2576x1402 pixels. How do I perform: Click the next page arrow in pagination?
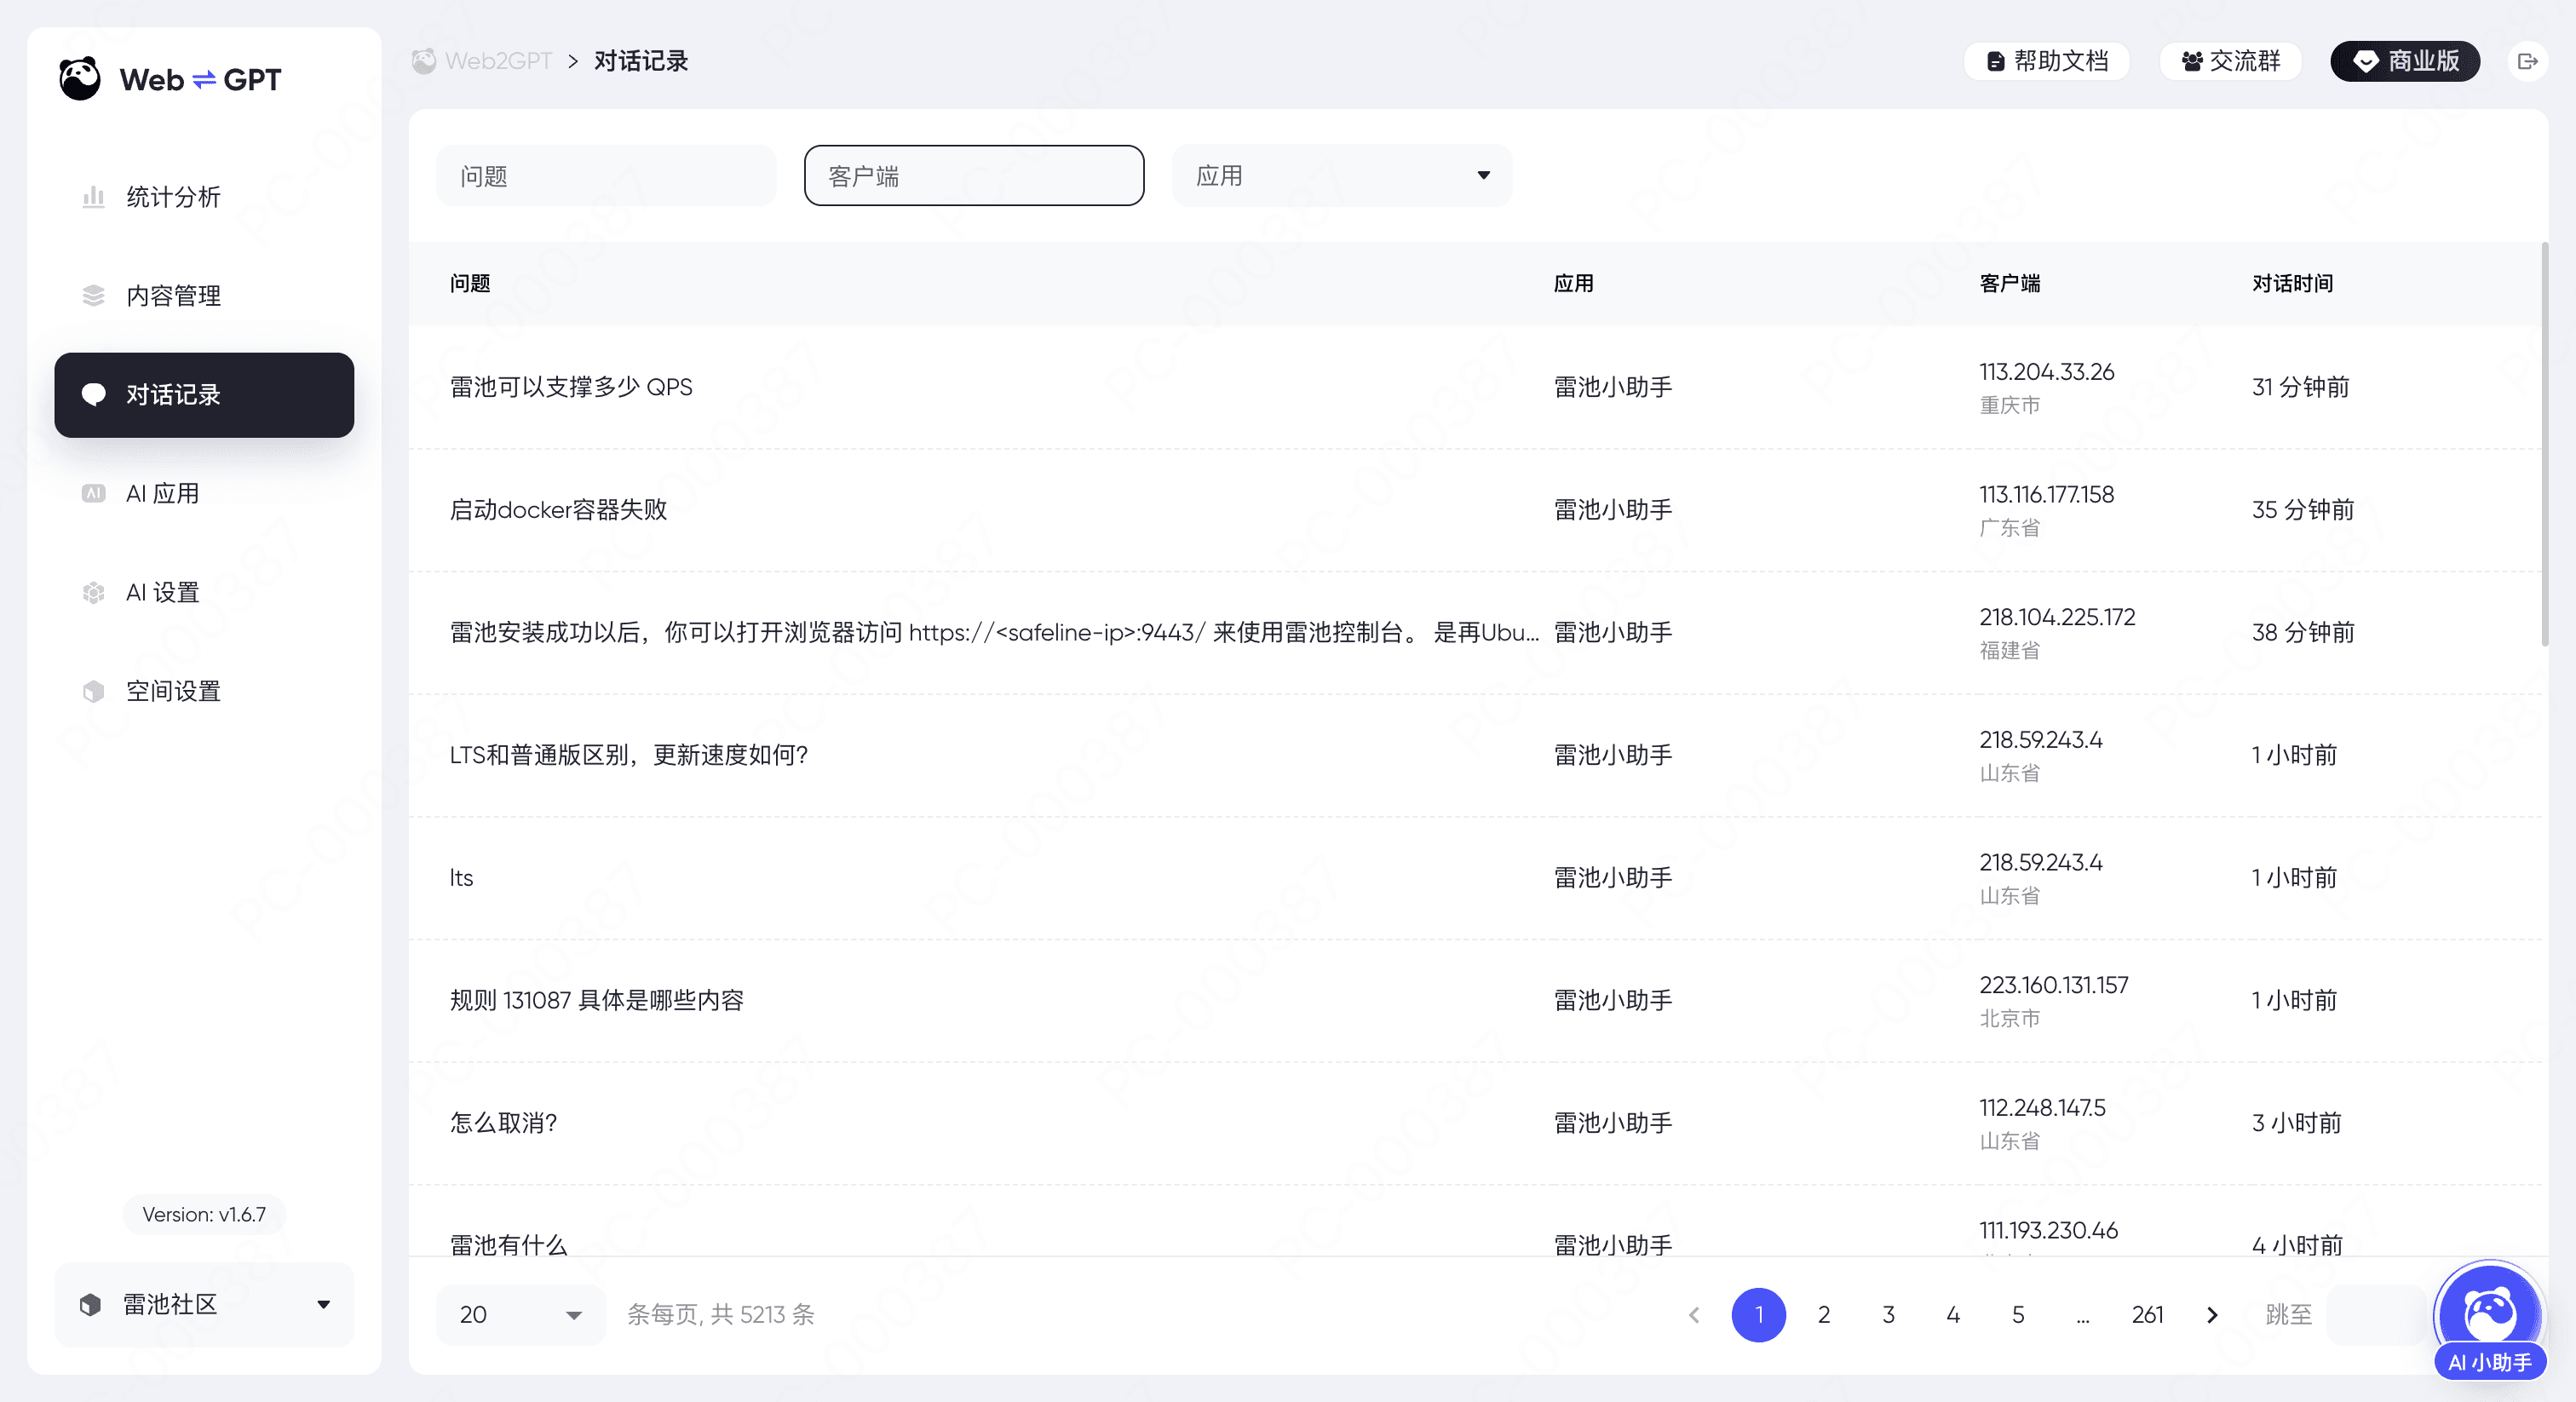click(x=2212, y=1315)
